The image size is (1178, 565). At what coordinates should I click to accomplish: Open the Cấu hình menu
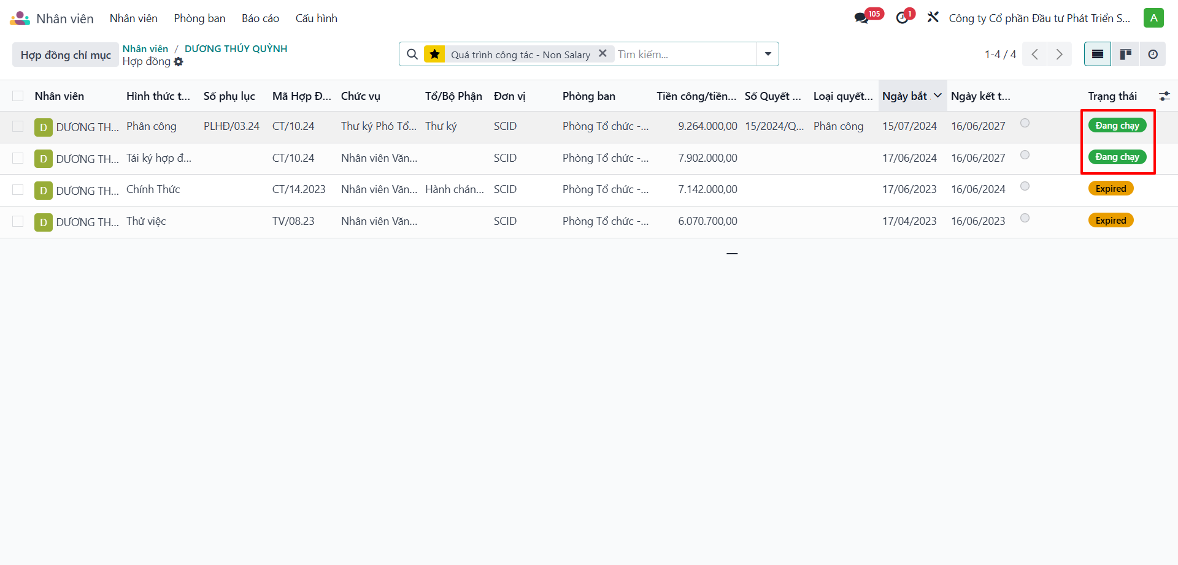pyautogui.click(x=317, y=18)
